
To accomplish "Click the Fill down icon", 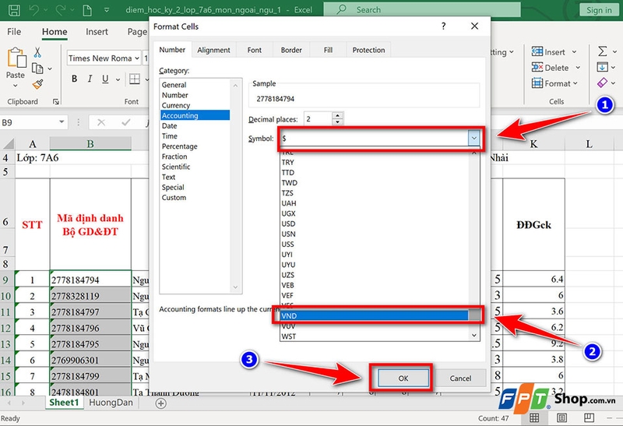I will (x=602, y=67).
